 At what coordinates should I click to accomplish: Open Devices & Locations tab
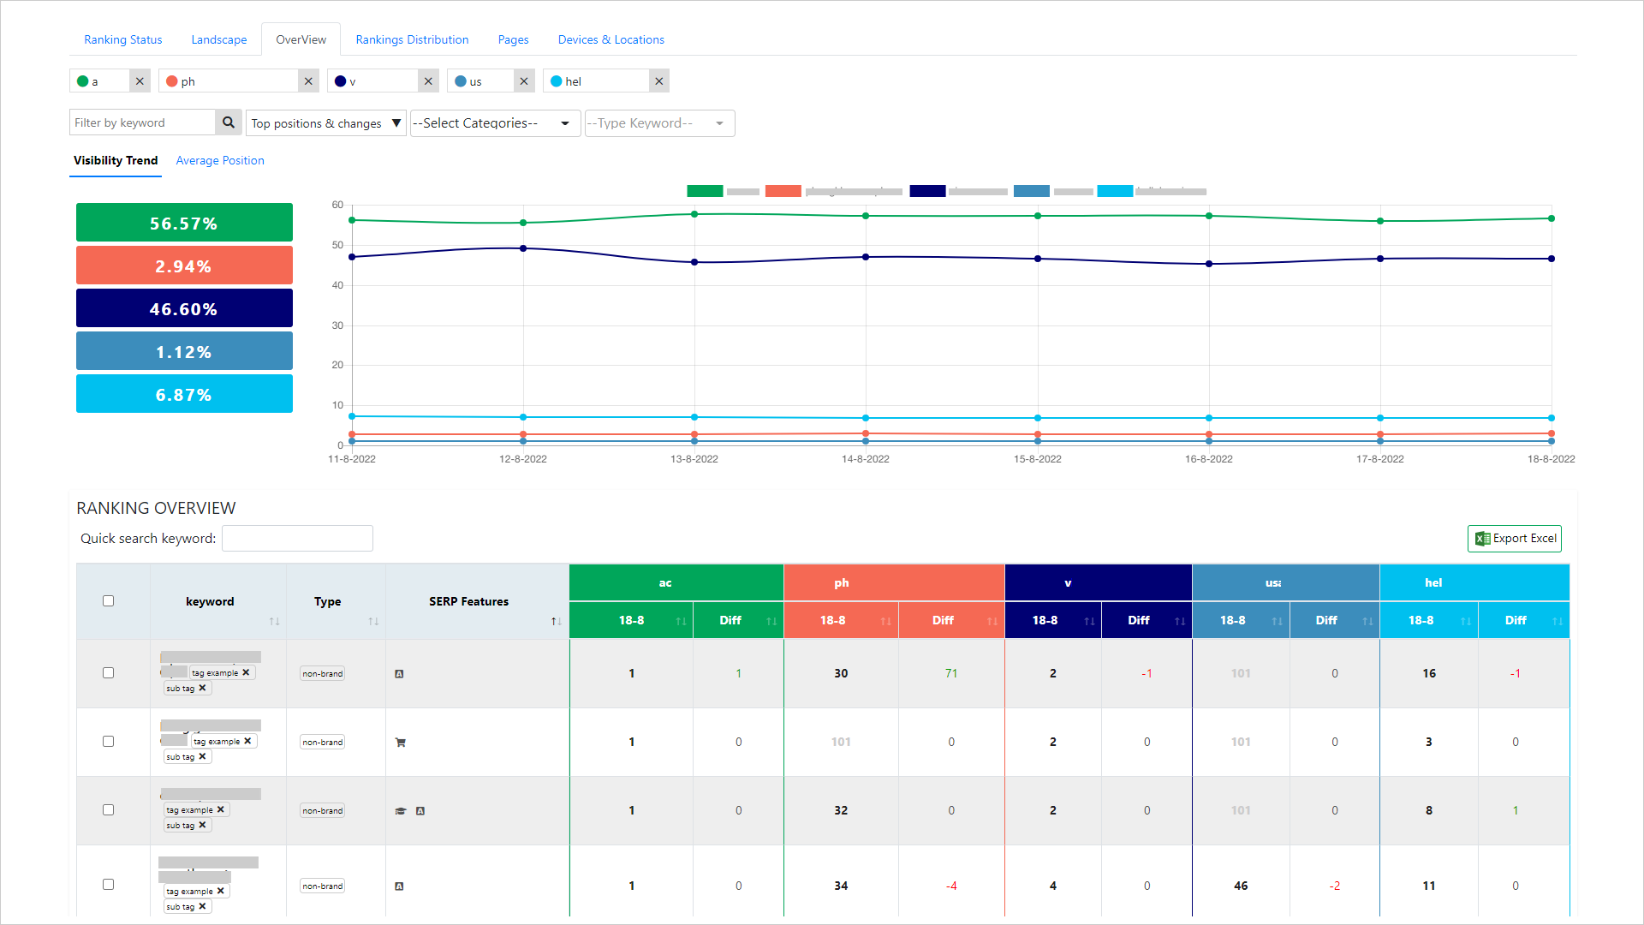point(611,39)
